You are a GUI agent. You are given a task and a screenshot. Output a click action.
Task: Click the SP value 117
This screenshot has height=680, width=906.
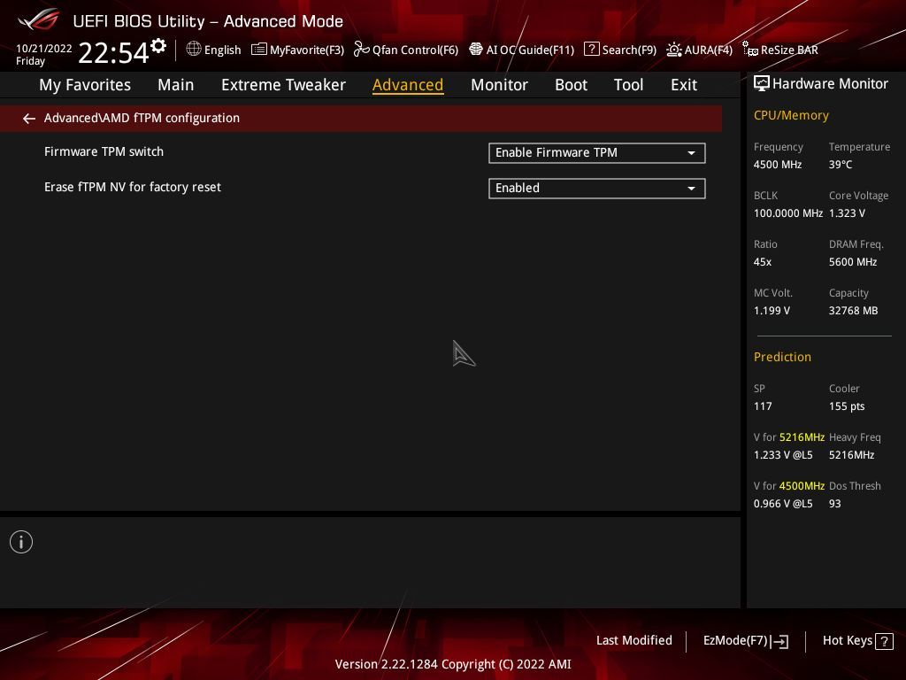coord(763,406)
